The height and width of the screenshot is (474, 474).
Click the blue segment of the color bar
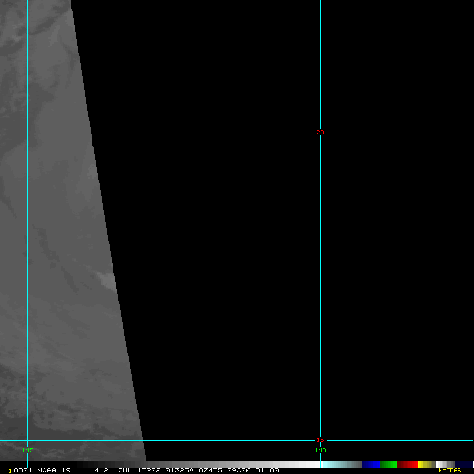click(x=371, y=465)
